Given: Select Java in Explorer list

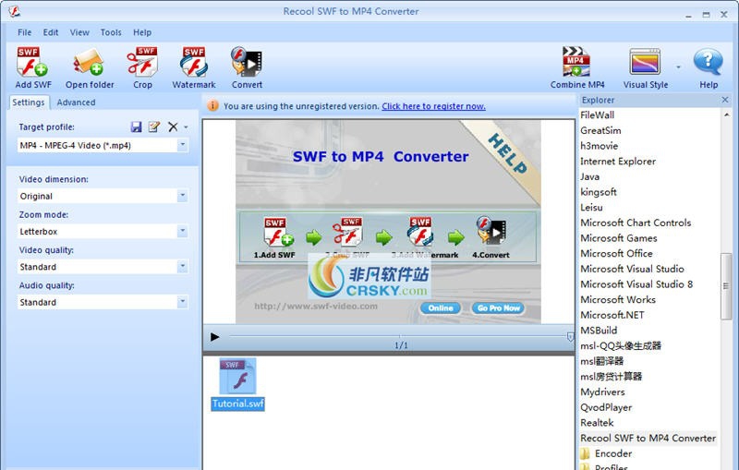Looking at the screenshot, I should (589, 176).
